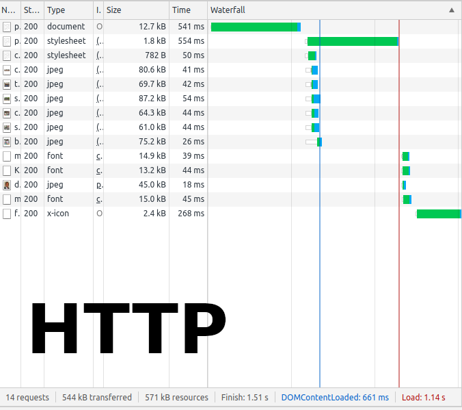Viewport: 462px width, 410px height.
Task: Click the 554 ms stylesheet waterfall bar
Action: tap(353, 42)
